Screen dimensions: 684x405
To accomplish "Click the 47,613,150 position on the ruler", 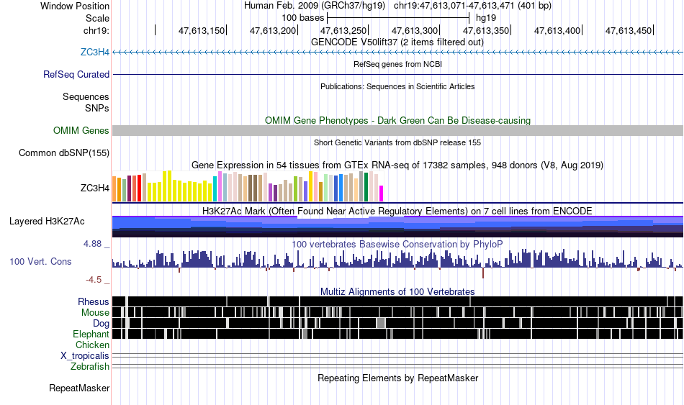I will coord(202,30).
